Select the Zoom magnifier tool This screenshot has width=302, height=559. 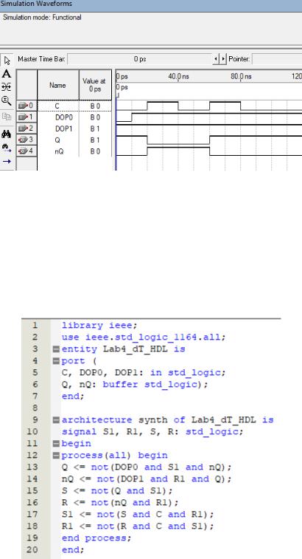pos(7,101)
